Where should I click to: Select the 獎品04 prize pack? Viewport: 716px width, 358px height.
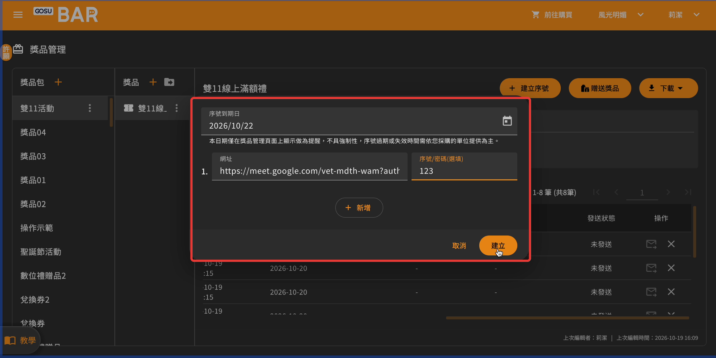(x=60, y=132)
